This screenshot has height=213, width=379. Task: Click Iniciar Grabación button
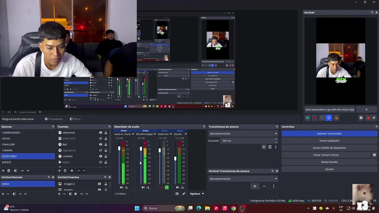point(329,141)
